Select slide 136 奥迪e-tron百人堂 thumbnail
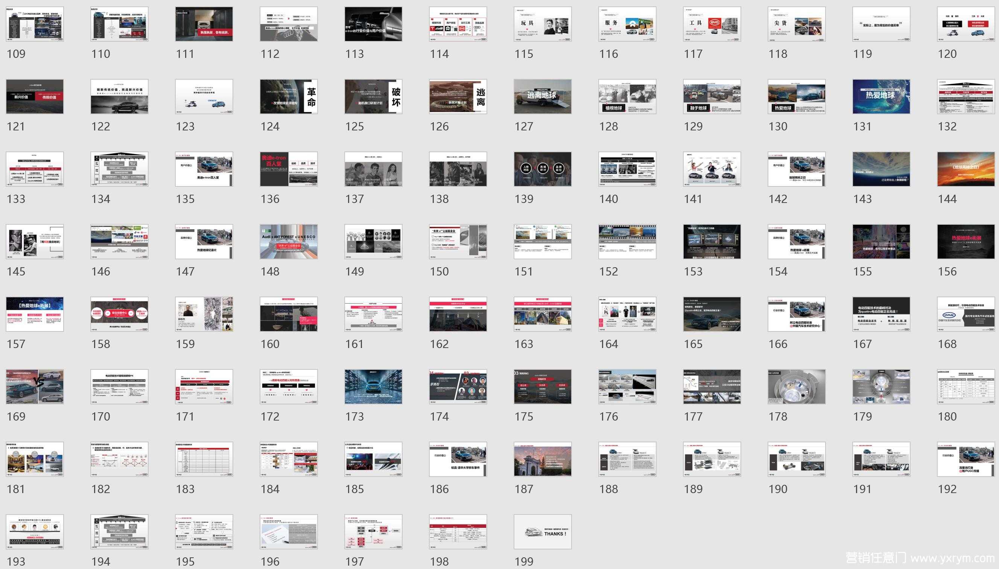 [x=289, y=169]
